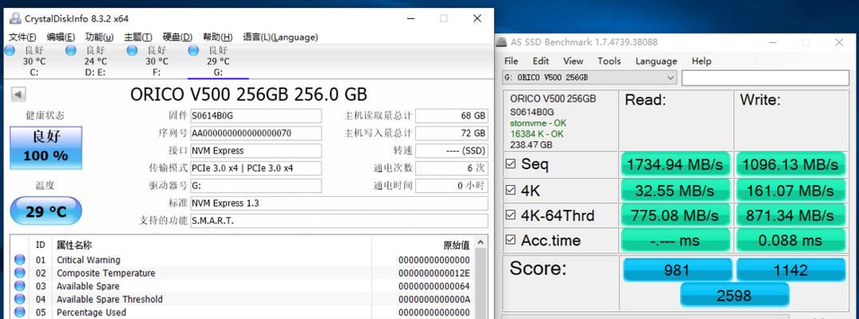Click the standard field NVM Express 1.3

[x=339, y=203]
